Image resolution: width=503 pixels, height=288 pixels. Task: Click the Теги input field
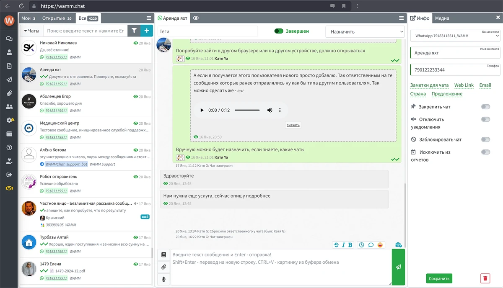tap(207, 31)
